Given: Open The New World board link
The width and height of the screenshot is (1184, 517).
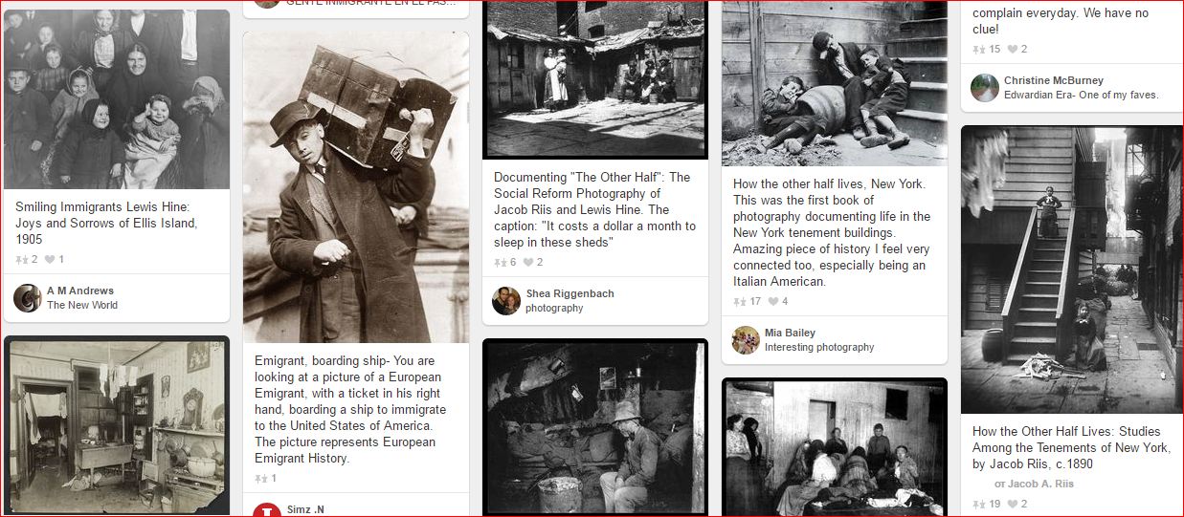Looking at the screenshot, I should pos(82,306).
